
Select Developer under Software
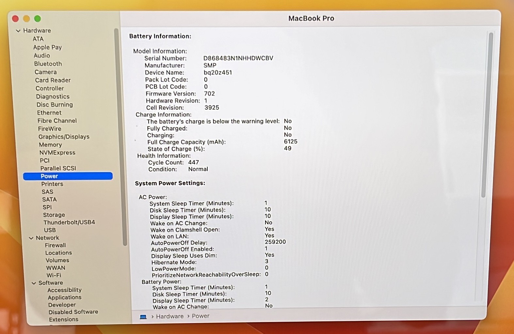point(62,305)
